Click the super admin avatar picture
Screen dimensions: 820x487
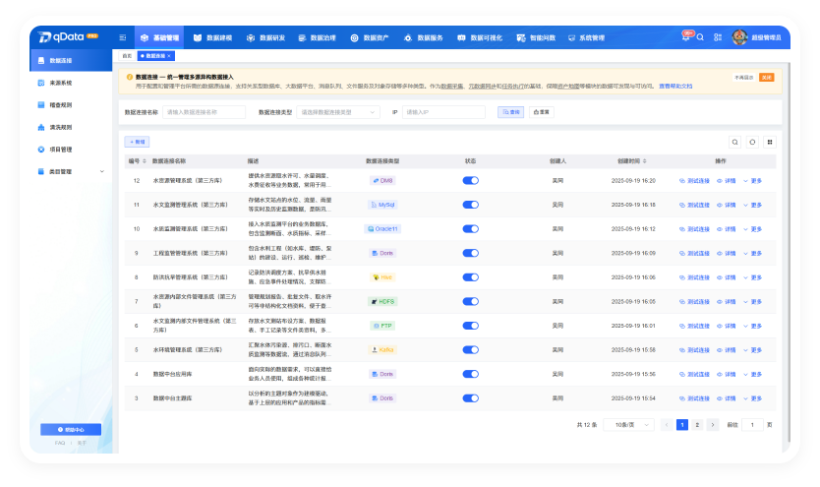739,37
